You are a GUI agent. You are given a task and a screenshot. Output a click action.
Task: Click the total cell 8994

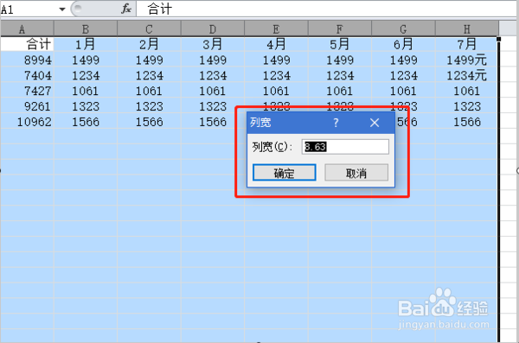[x=27, y=60]
